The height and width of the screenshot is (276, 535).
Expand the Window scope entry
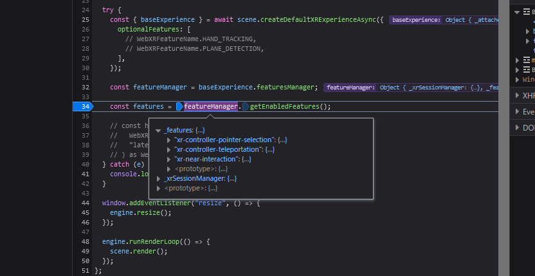518,80
